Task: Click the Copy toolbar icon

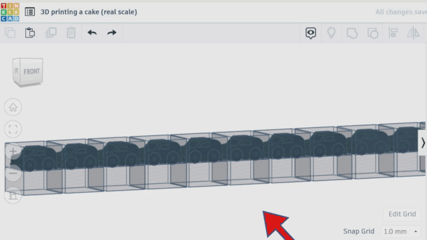Action: 10,33
